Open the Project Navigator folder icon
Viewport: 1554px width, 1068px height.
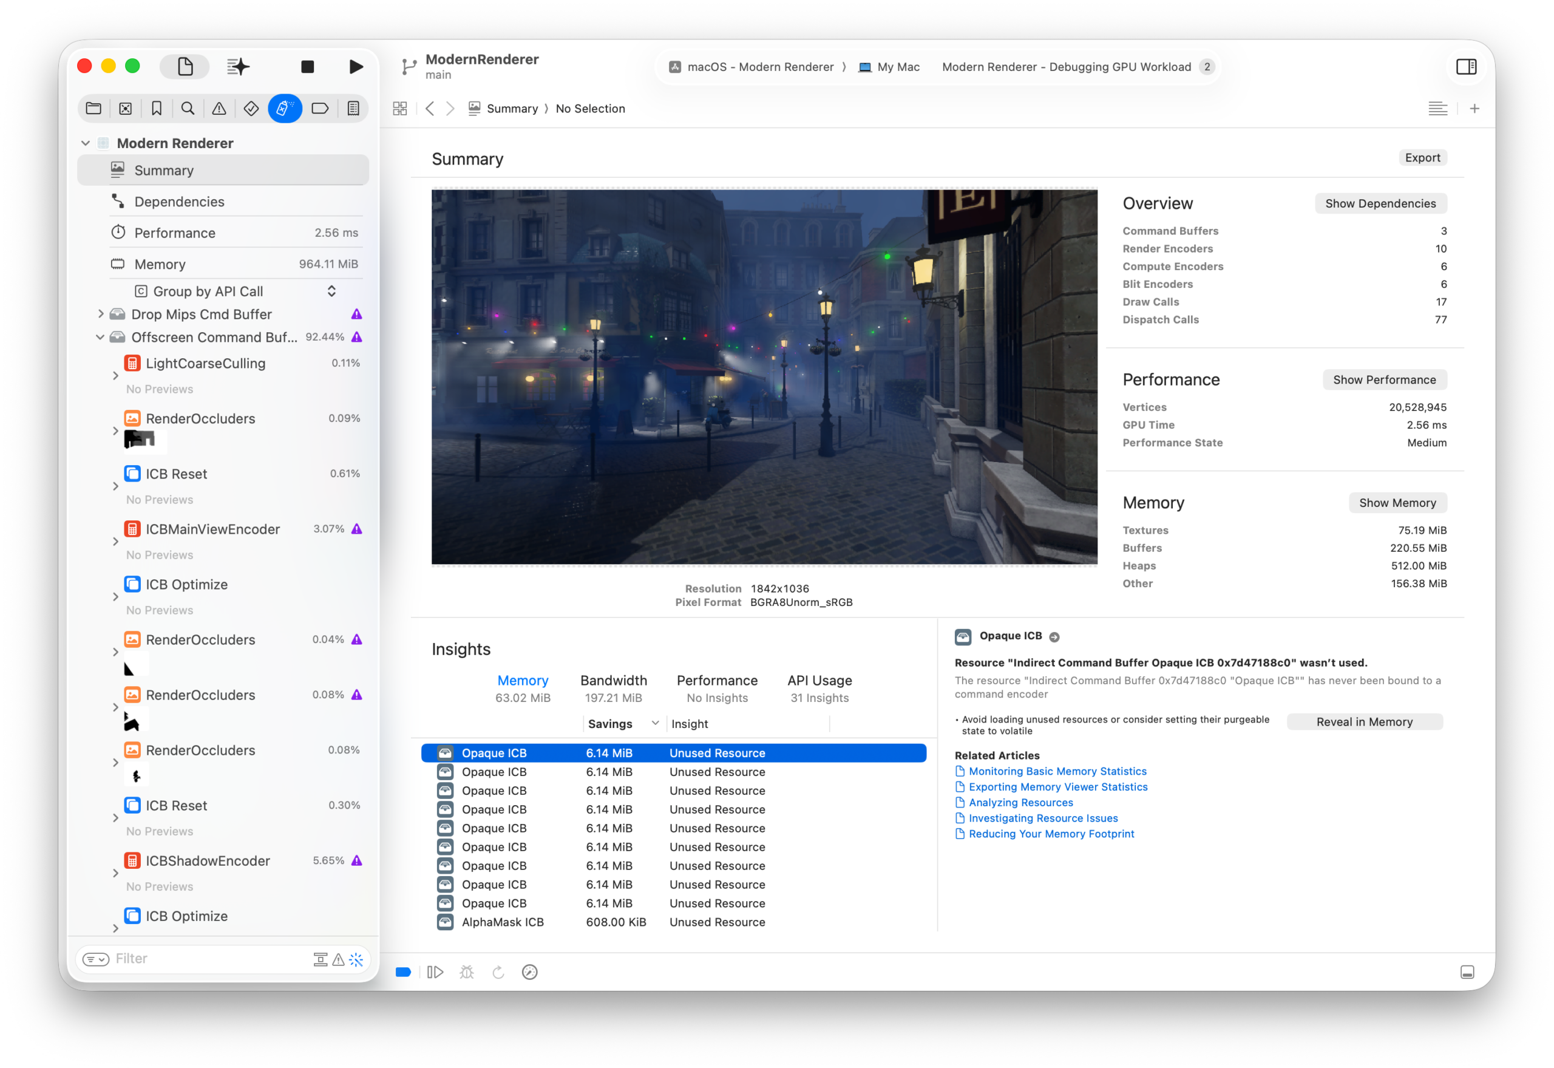pyautogui.click(x=93, y=107)
